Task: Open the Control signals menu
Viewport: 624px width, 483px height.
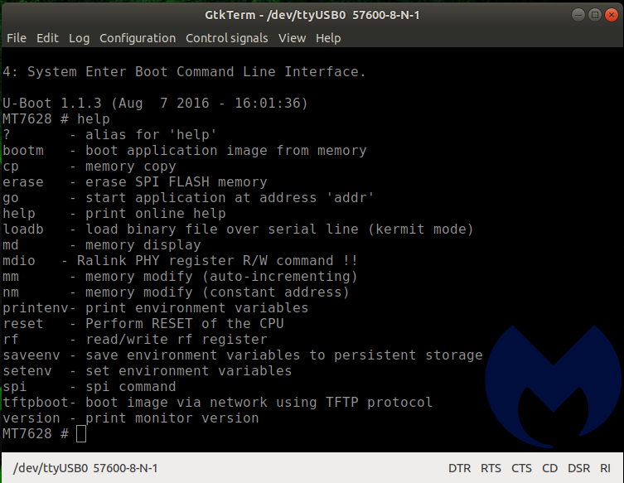Action: 226,38
